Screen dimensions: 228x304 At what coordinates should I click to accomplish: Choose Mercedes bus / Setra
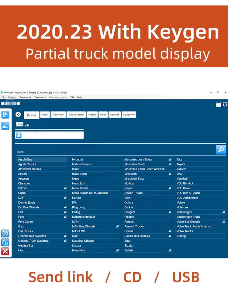point(147,160)
